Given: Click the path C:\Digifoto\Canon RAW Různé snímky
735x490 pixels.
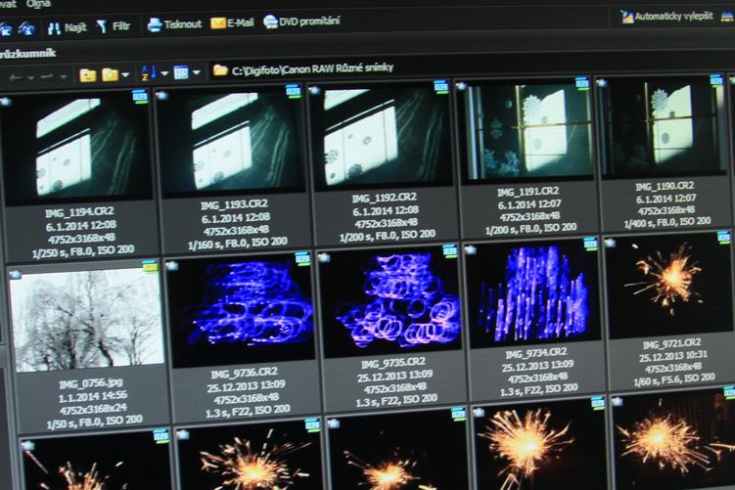Looking at the screenshot, I should [x=312, y=68].
